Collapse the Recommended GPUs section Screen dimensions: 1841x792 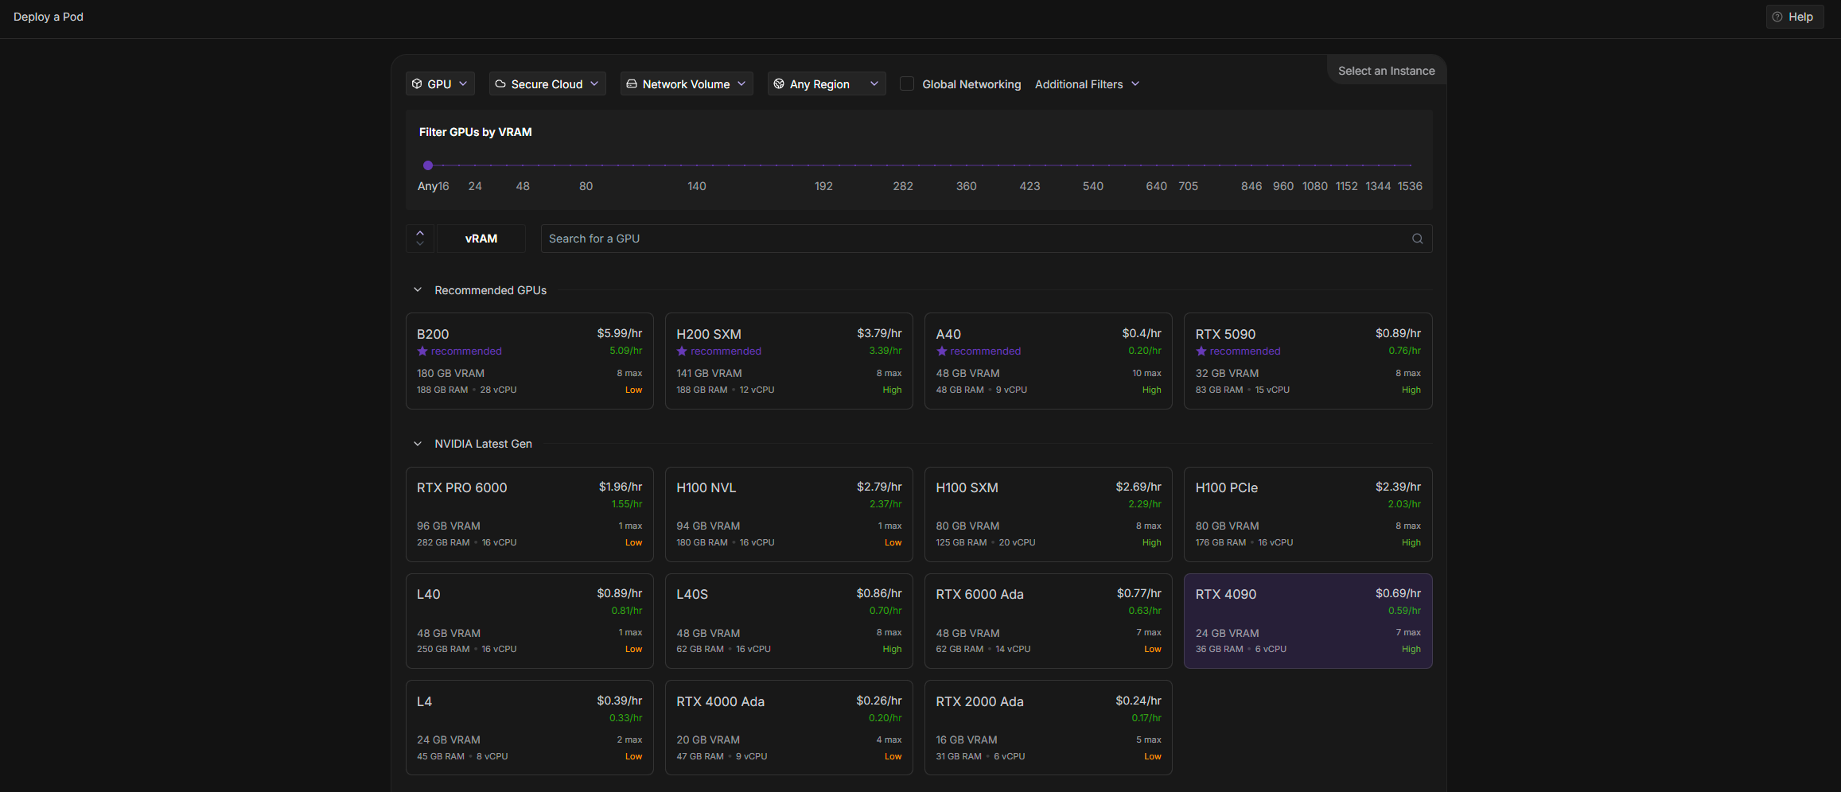point(418,290)
